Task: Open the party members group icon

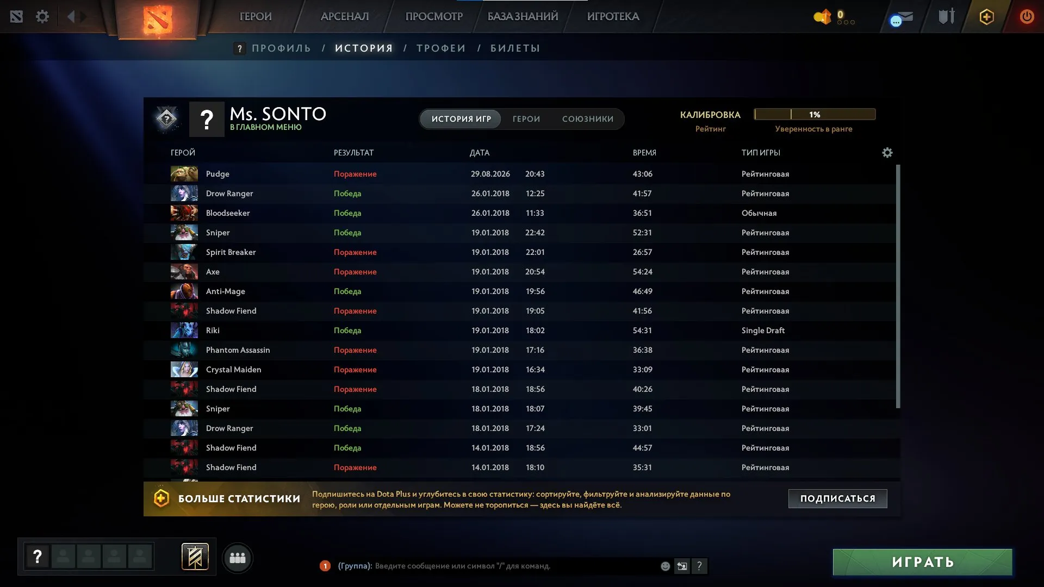Action: click(x=238, y=558)
